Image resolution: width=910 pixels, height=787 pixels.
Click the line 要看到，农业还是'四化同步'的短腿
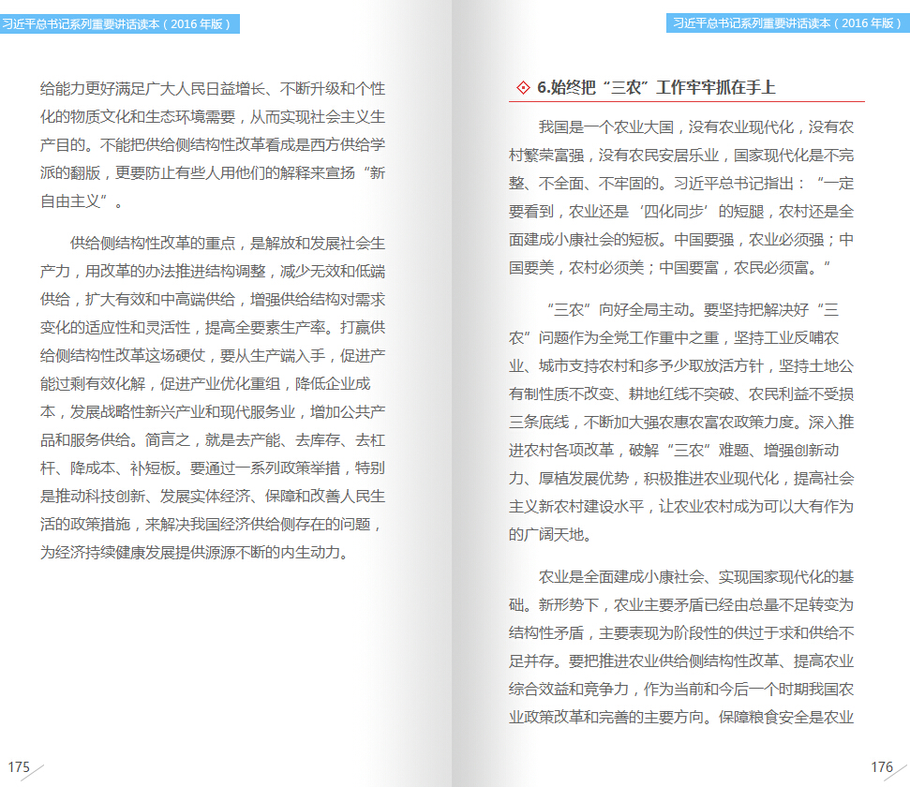coord(681,211)
